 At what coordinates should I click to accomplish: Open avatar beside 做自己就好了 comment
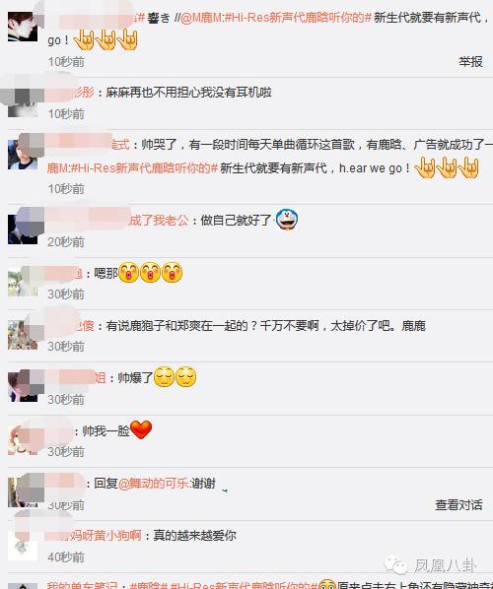tap(23, 229)
